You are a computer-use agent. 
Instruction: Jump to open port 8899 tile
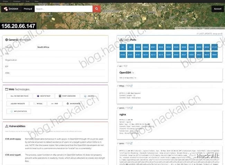[x=138, y=47]
